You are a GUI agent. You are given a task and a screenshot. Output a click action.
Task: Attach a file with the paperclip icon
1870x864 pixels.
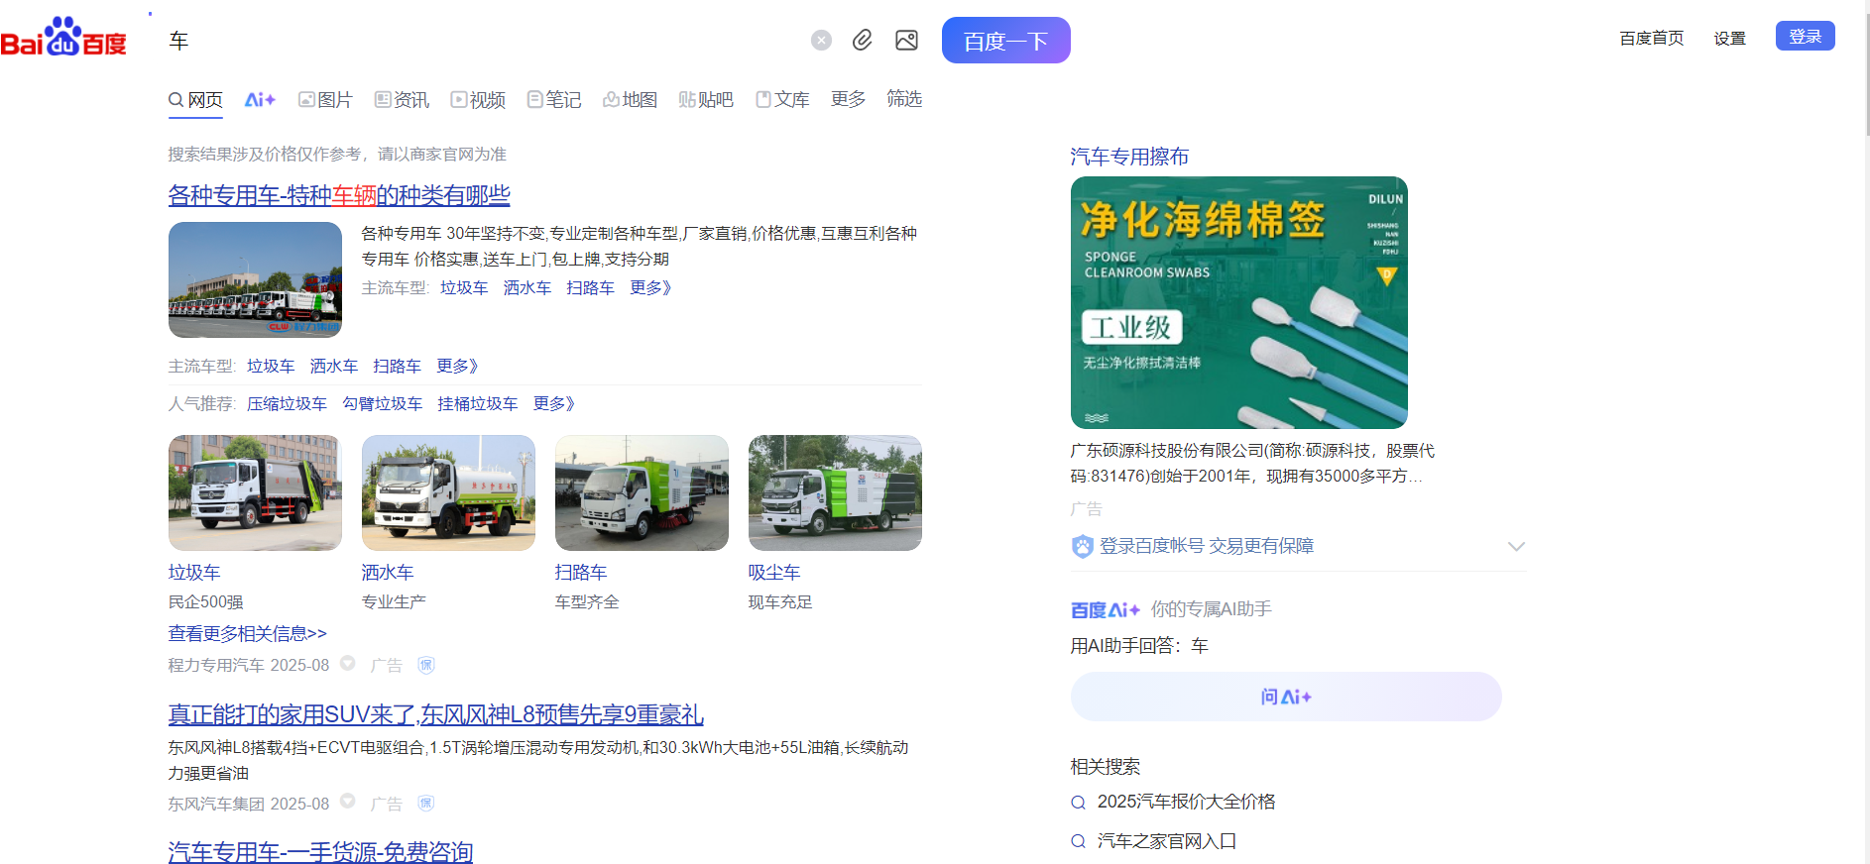863,40
